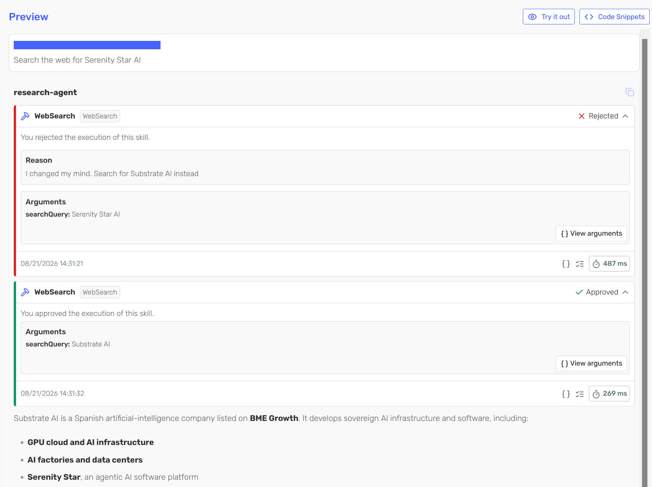Open raw JSON icon beside 269 ms
Image resolution: width=652 pixels, height=487 pixels.
[566, 393]
